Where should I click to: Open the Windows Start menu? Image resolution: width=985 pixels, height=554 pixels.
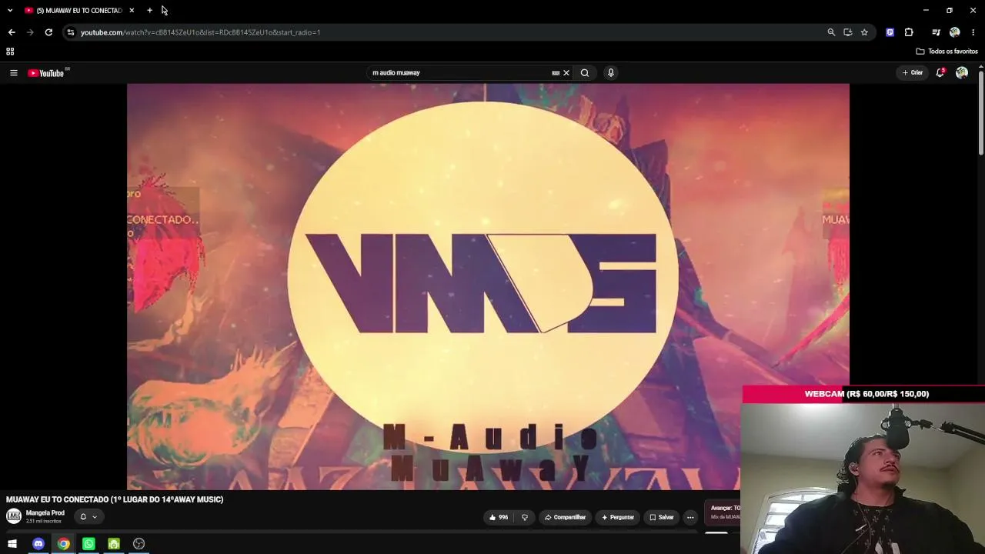12,544
